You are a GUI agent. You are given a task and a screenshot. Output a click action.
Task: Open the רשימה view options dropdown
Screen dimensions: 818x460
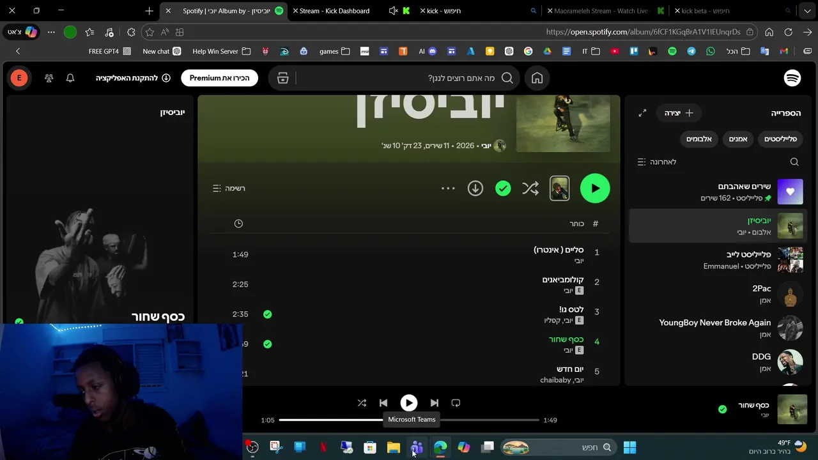point(229,188)
